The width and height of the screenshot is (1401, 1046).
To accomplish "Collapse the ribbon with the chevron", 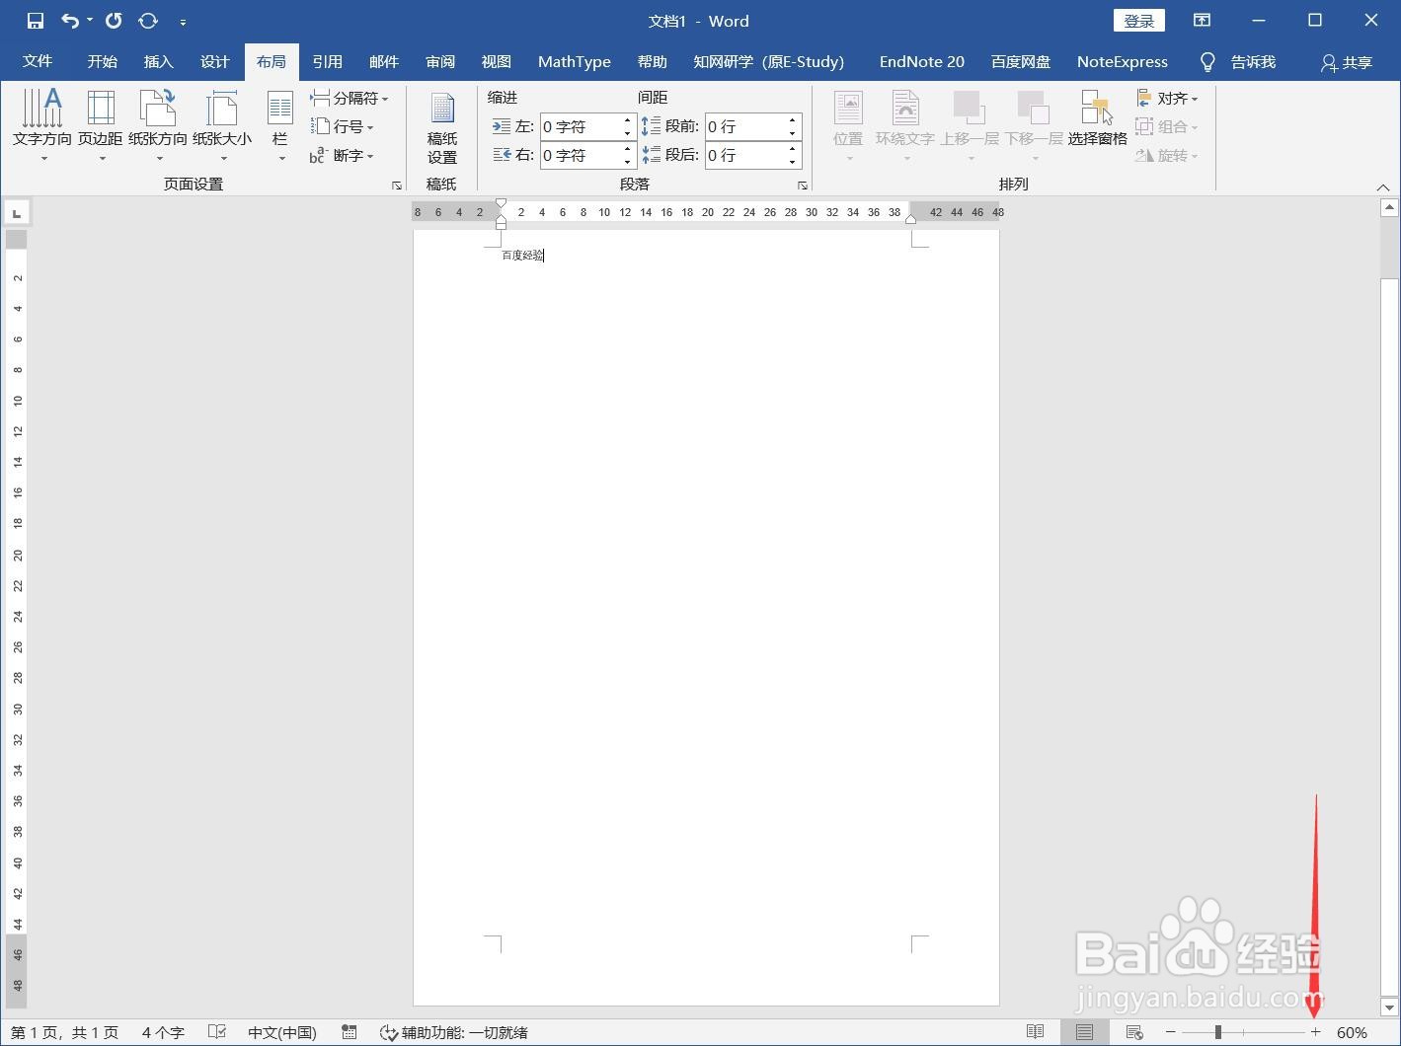I will (x=1383, y=187).
